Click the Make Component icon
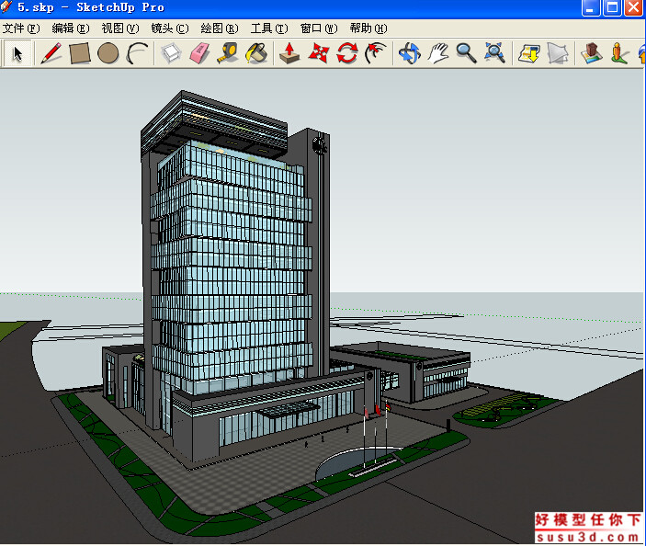Viewport: 646px width, 546px height. pyautogui.click(x=171, y=53)
